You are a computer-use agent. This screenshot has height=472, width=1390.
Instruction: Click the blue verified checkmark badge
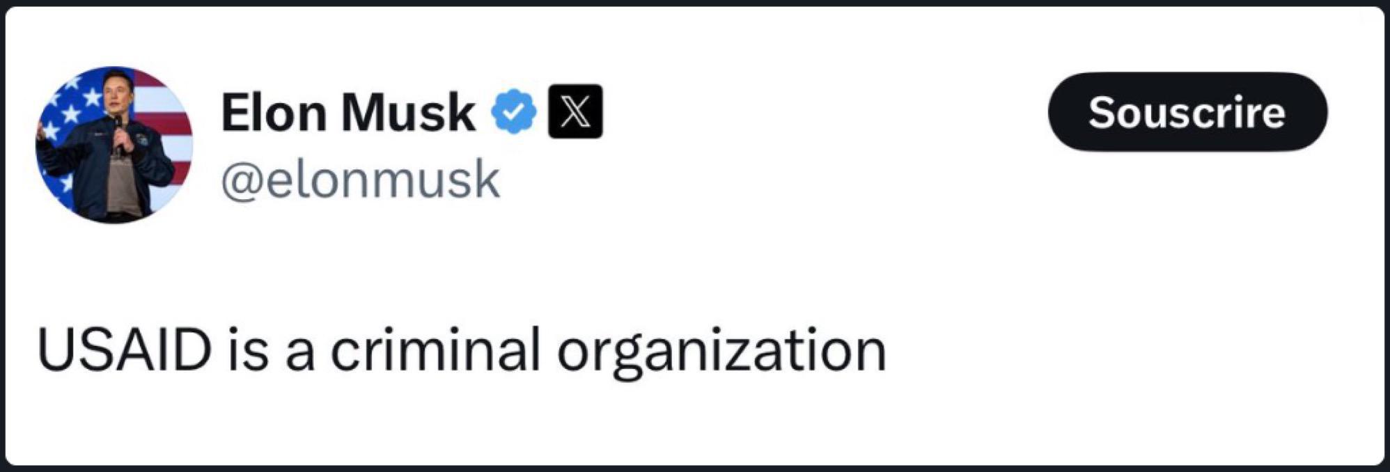click(514, 111)
